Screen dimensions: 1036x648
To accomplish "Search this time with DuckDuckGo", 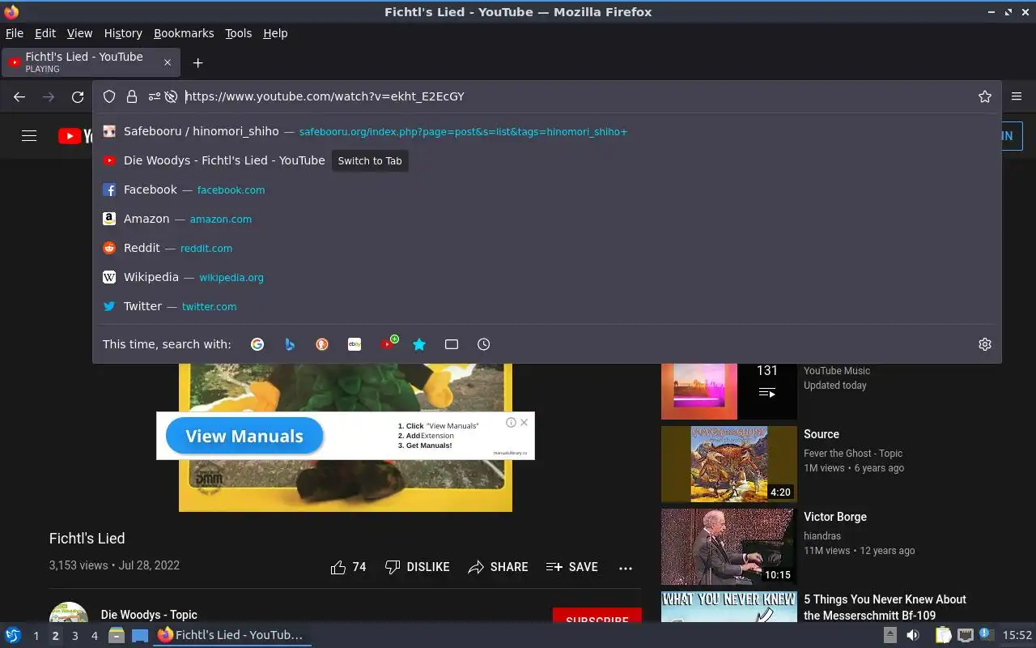I will tap(322, 344).
